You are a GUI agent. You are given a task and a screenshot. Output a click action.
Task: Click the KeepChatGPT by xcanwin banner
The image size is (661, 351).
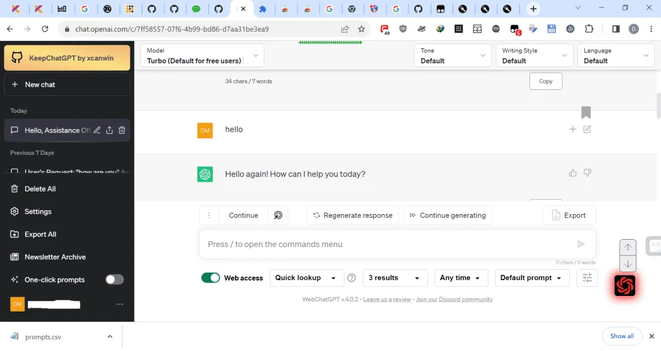[67, 57]
